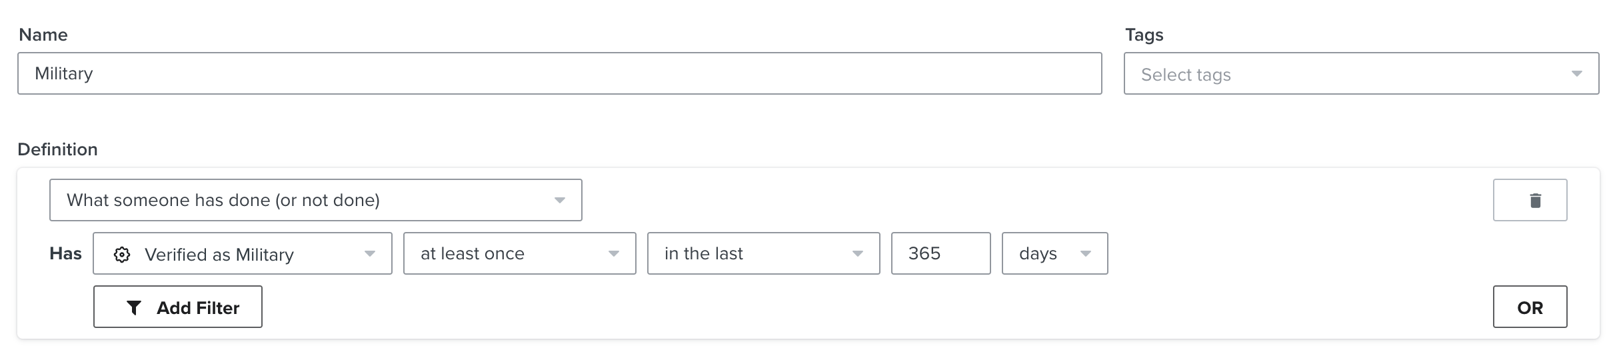Click the caret arrow of days dropdown
1617x360 pixels.
[1086, 253]
